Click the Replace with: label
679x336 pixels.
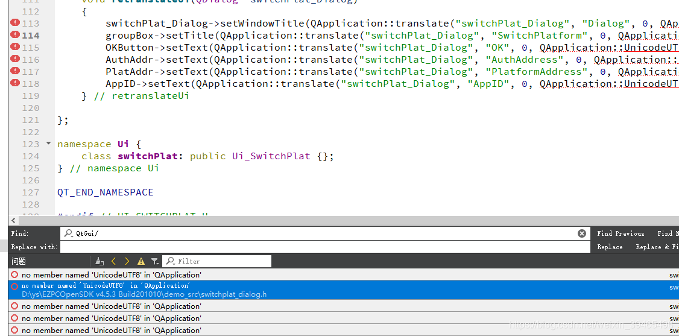click(34, 247)
